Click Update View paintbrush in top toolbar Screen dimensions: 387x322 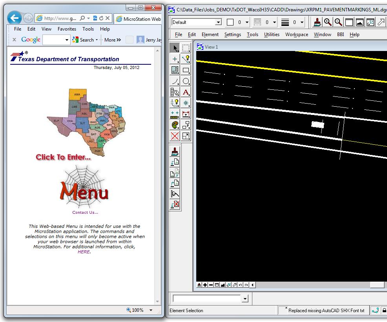317,22
